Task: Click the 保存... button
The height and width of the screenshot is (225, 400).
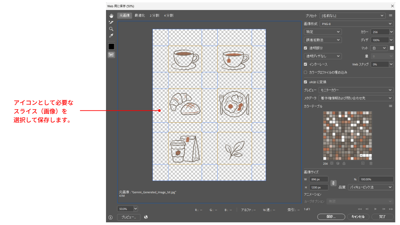Action: click(331, 217)
